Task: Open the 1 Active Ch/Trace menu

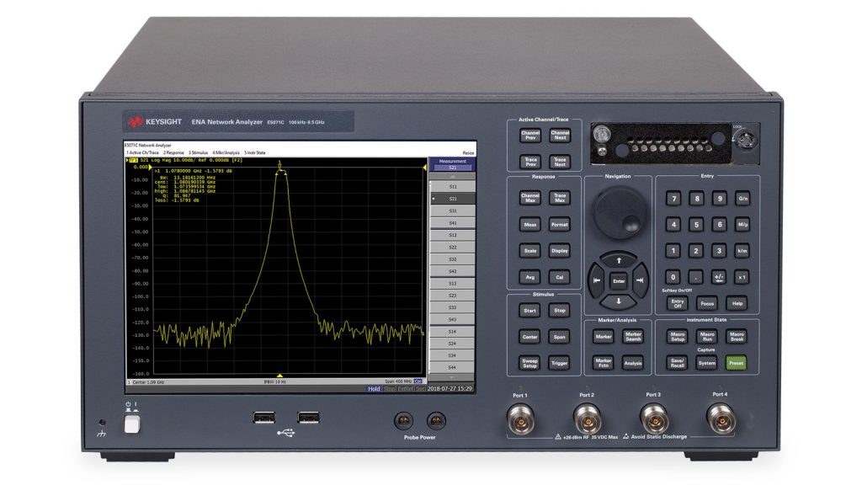Action: 143,153
